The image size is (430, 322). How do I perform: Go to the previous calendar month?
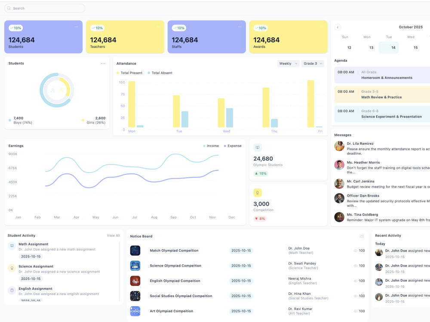[x=338, y=27]
